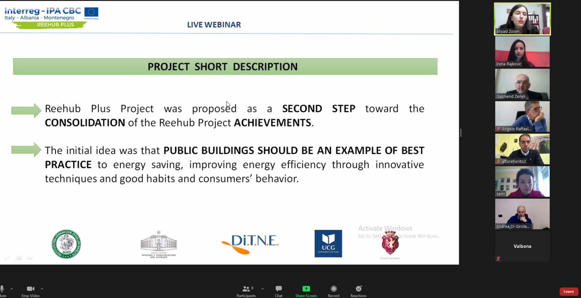Image resolution: width=581 pixels, height=298 pixels.
Task: Click the slide next-arrow icon
Action: point(30,258)
